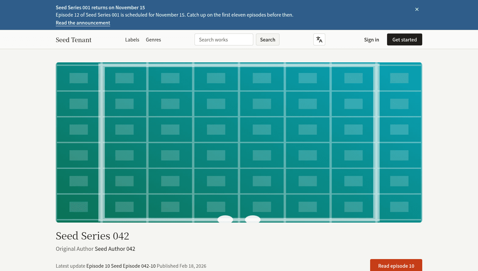478x271 pixels.
Task: Click the teal cover image of Seed Series 042
Action: coord(239,142)
